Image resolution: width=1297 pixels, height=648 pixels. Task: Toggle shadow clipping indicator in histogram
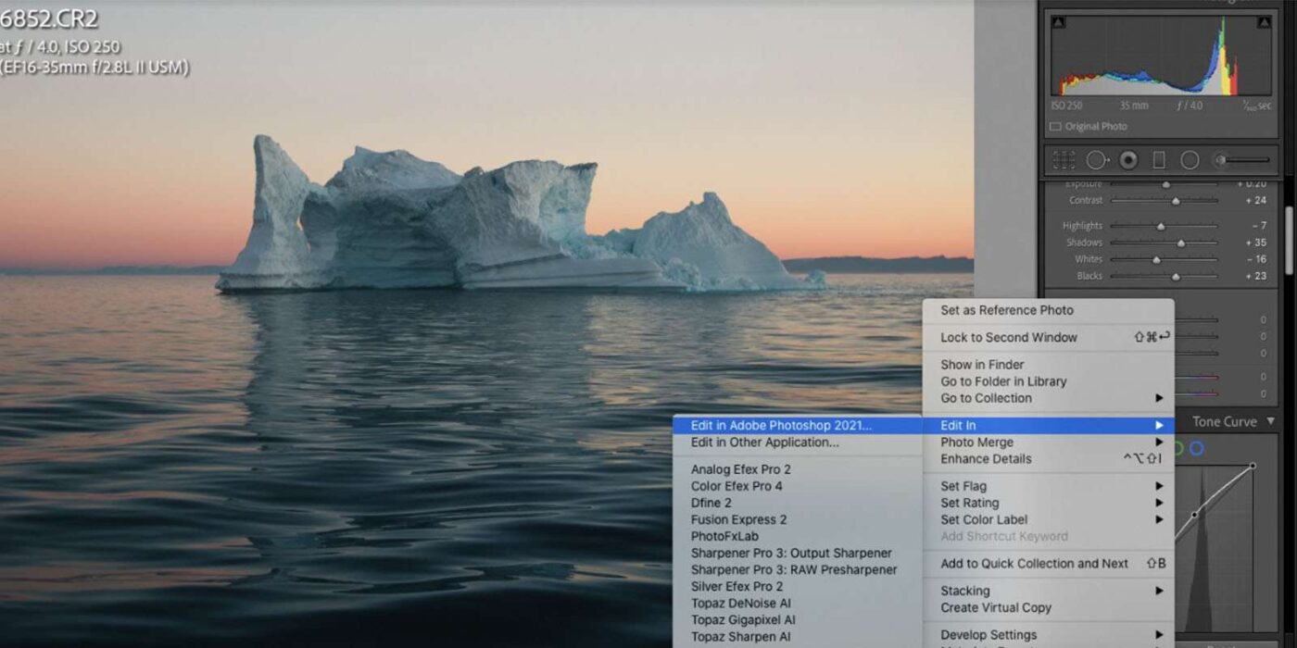(1059, 22)
